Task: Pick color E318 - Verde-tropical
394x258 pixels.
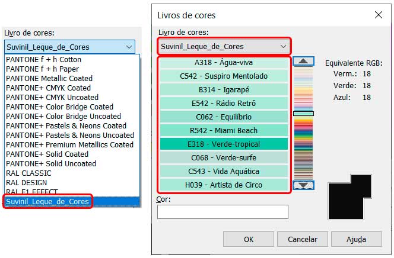Action: [x=224, y=144]
